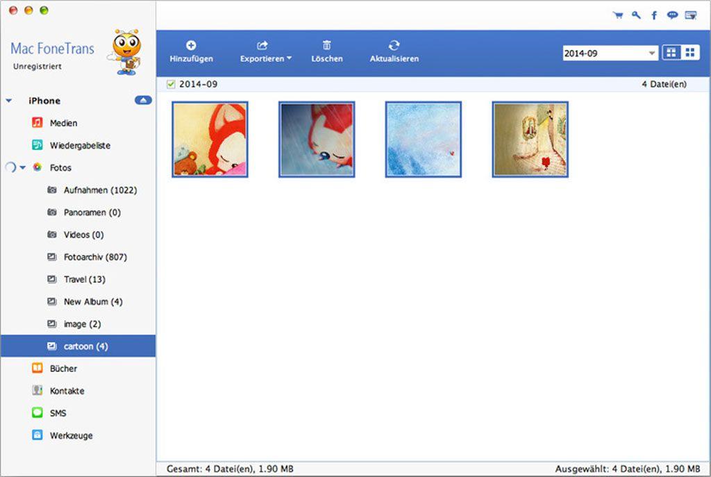Select the rainy fox cartoon thumbnail
The width and height of the screenshot is (711, 477).
[317, 139]
